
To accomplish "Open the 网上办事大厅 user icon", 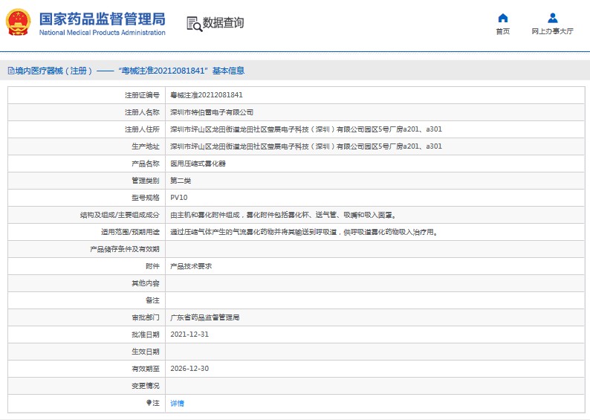I will [552, 18].
